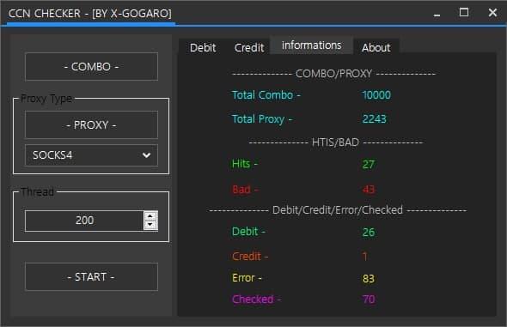Click the purple Checked count 70
This screenshot has height=327, width=507.
(x=369, y=300)
